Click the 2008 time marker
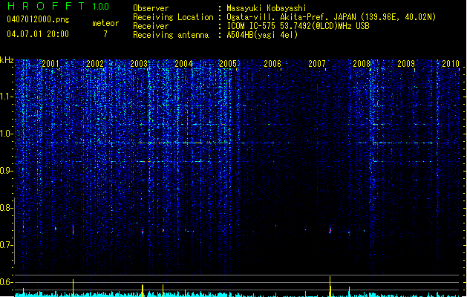The image size is (467, 297). (362, 64)
